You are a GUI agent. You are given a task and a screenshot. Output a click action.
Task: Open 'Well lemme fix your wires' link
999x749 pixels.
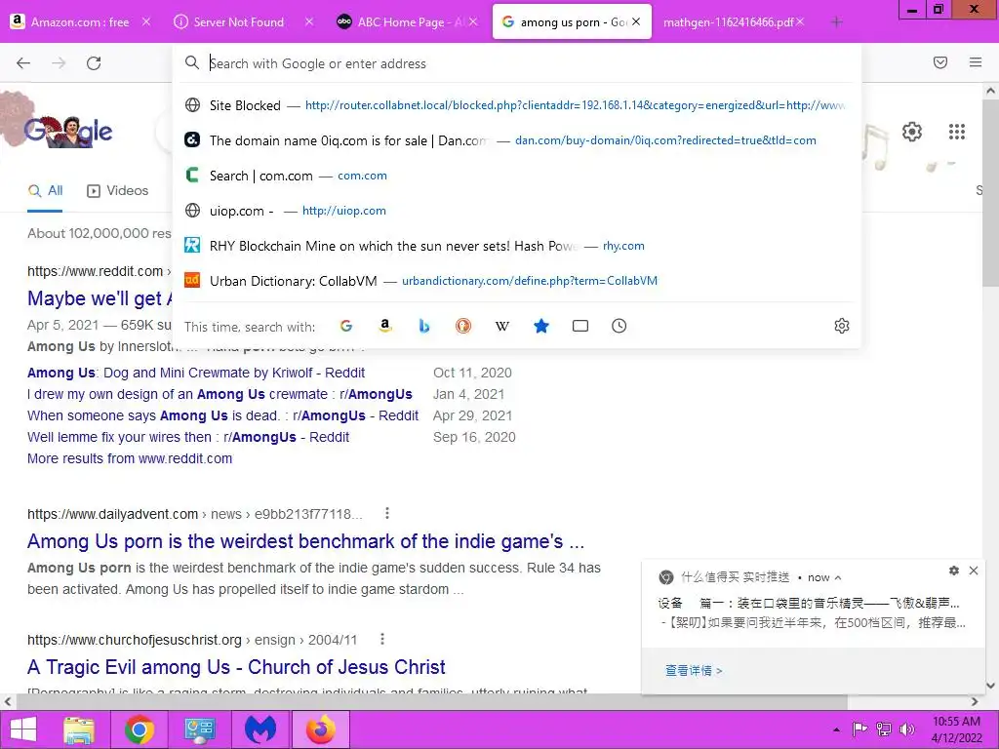188,437
